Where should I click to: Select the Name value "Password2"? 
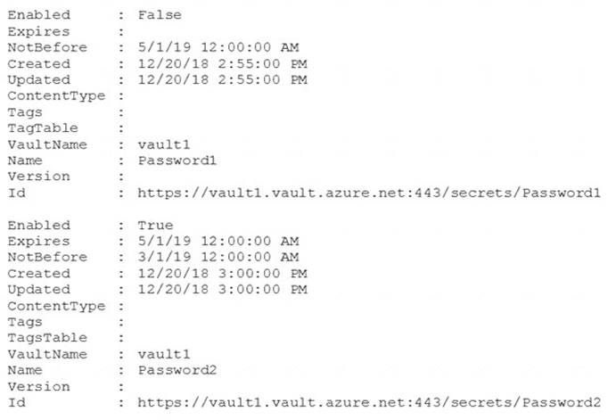coord(177,371)
